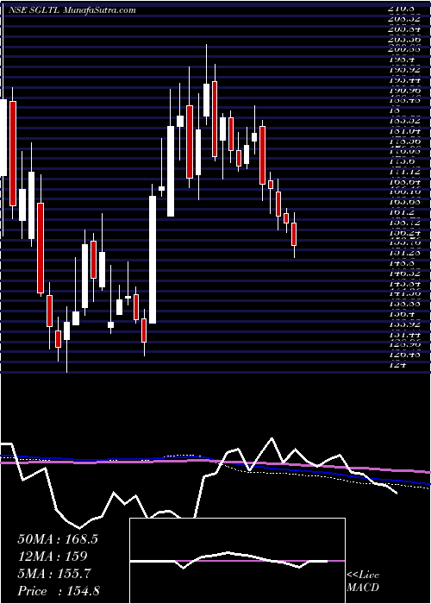
Task: Click the 133.92 price axis label
Action: (x=405, y=324)
